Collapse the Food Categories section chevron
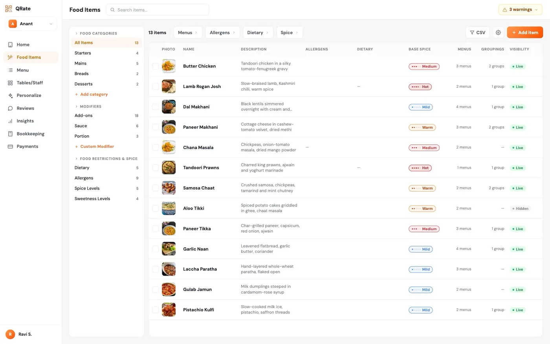 click(76, 33)
